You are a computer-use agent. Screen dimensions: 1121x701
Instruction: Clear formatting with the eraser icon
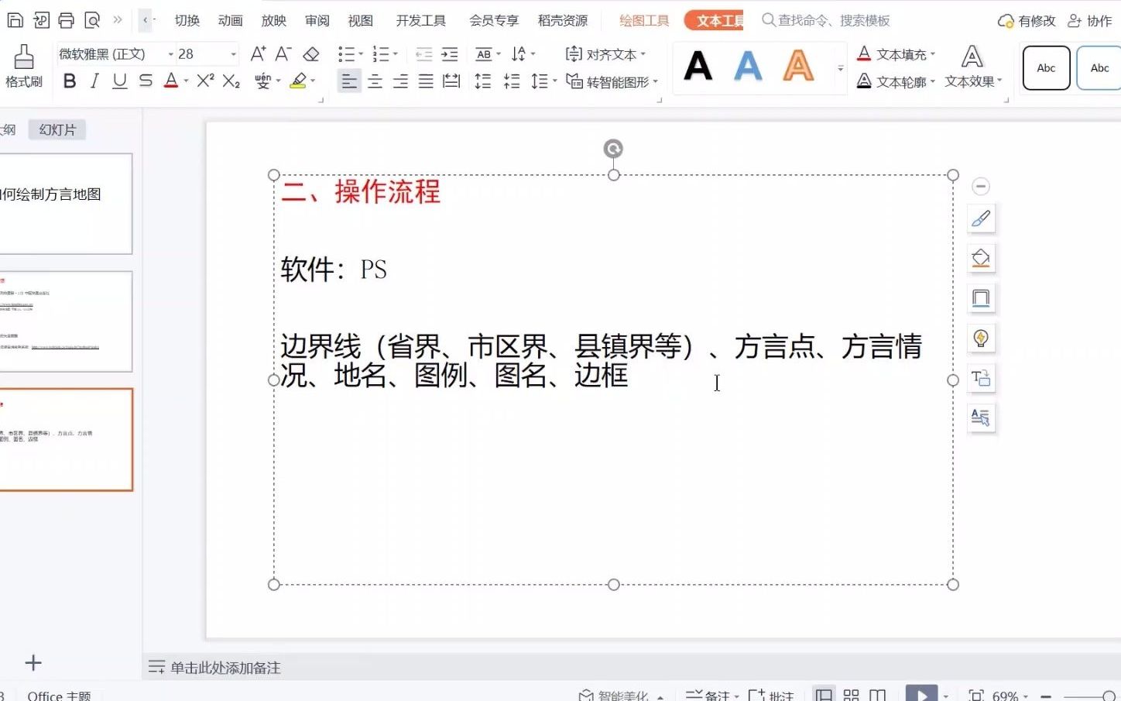pos(311,54)
